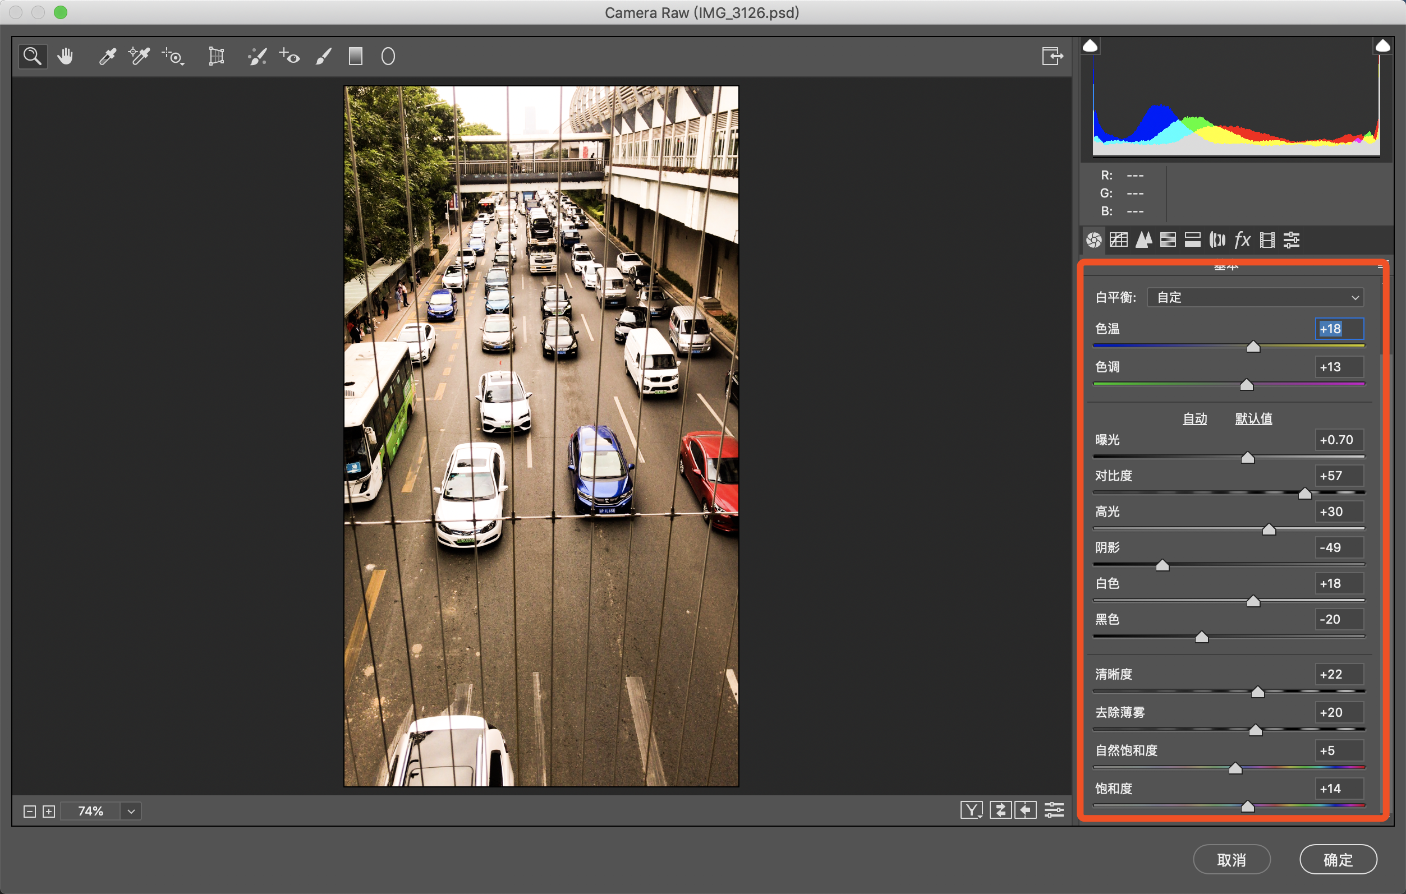Switch to the Effects fx tab

[1242, 240]
